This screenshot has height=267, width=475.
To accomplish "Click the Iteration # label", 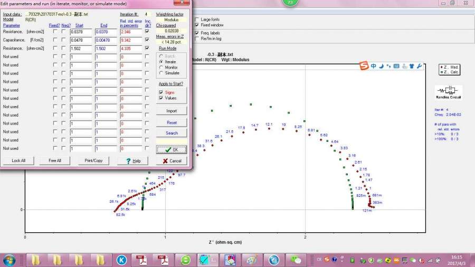I will coord(129,14).
